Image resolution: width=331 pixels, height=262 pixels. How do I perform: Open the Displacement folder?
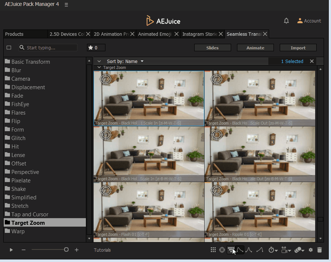45,87
